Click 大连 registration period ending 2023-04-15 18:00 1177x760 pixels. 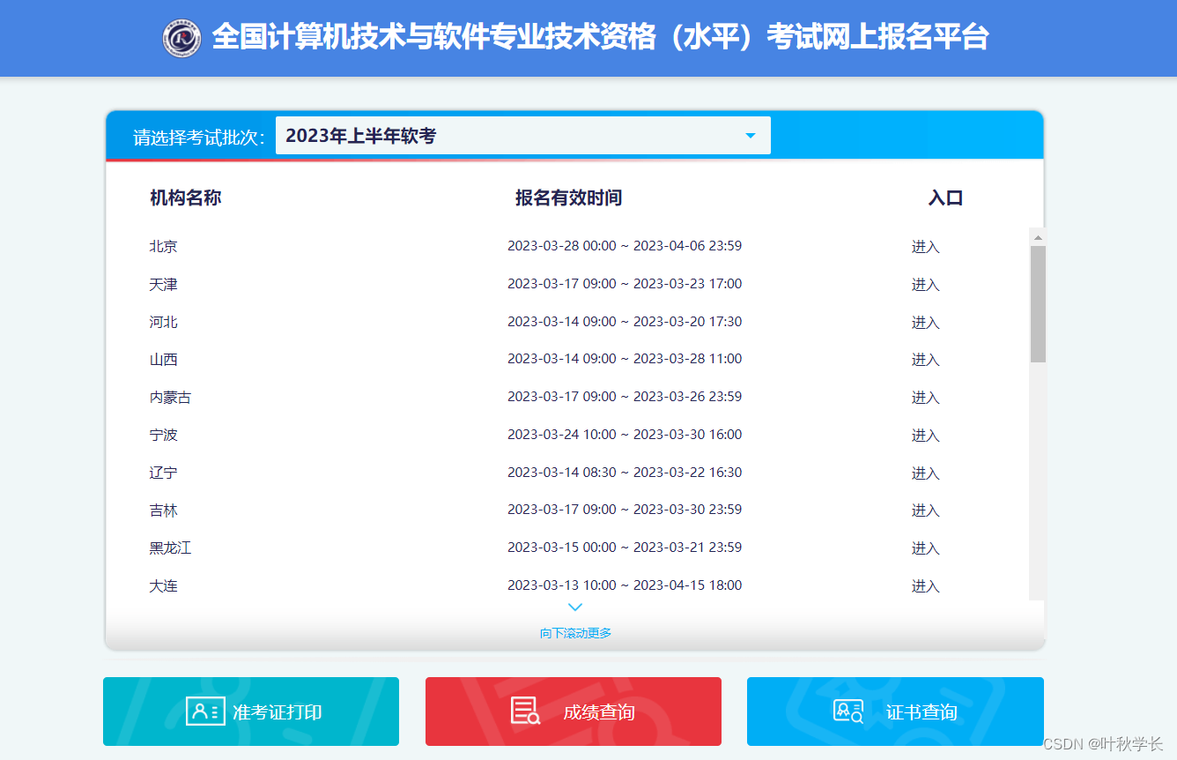coord(625,585)
